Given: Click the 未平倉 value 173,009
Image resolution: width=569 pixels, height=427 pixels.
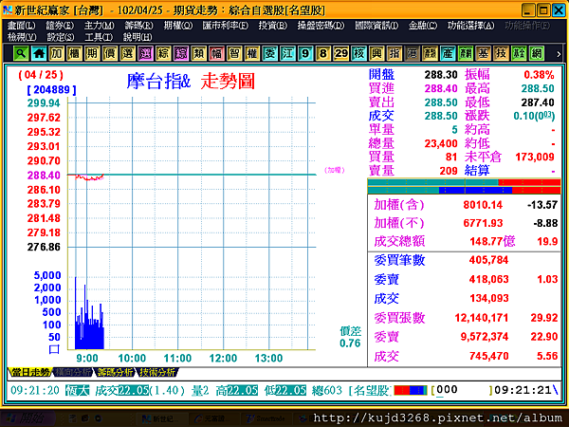Looking at the screenshot, I should pos(535,158).
